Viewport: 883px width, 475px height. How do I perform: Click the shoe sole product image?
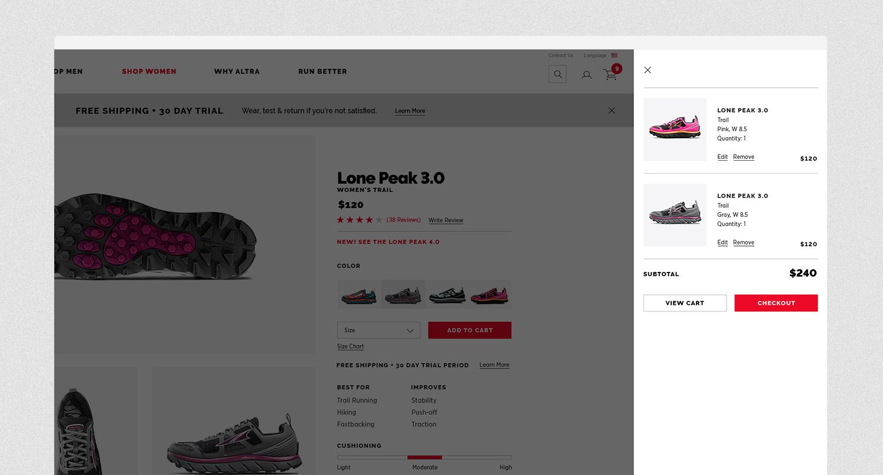185,245
